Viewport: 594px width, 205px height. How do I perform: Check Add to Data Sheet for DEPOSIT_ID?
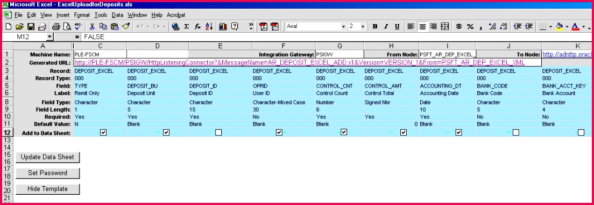tap(218, 133)
